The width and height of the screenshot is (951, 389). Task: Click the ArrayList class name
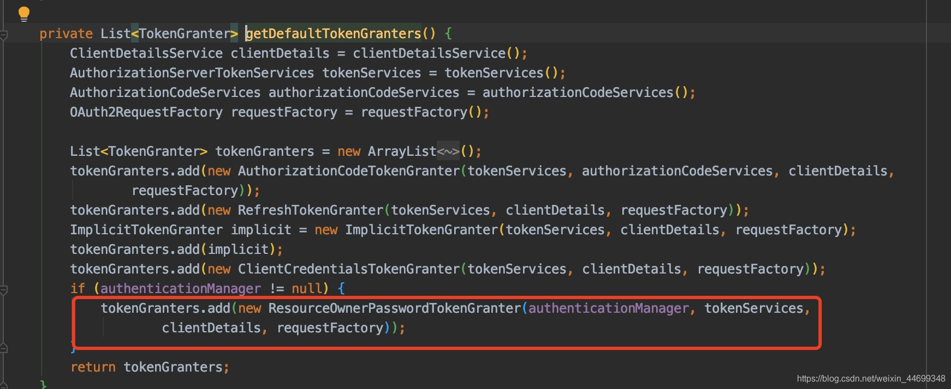point(402,151)
